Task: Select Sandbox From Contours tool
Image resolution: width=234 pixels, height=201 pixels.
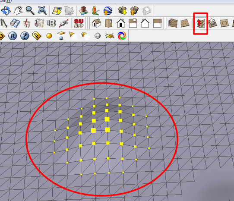Action: (173, 23)
